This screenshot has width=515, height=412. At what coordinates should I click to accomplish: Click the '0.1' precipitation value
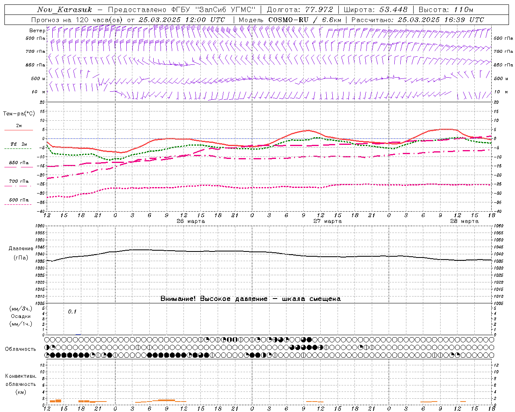72,311
